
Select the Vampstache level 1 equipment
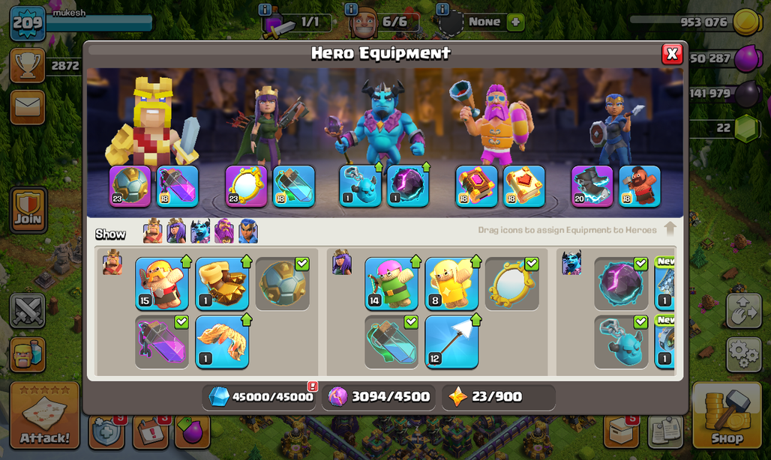click(x=222, y=342)
